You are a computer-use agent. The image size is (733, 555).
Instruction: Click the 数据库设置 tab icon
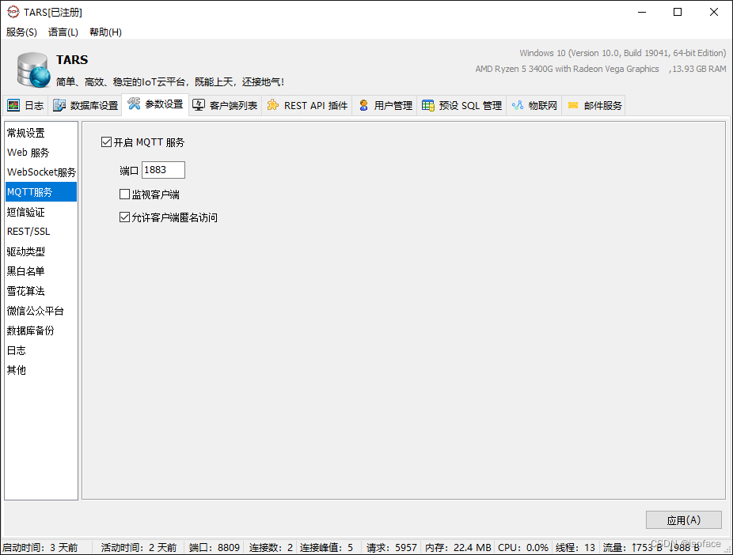click(x=59, y=105)
